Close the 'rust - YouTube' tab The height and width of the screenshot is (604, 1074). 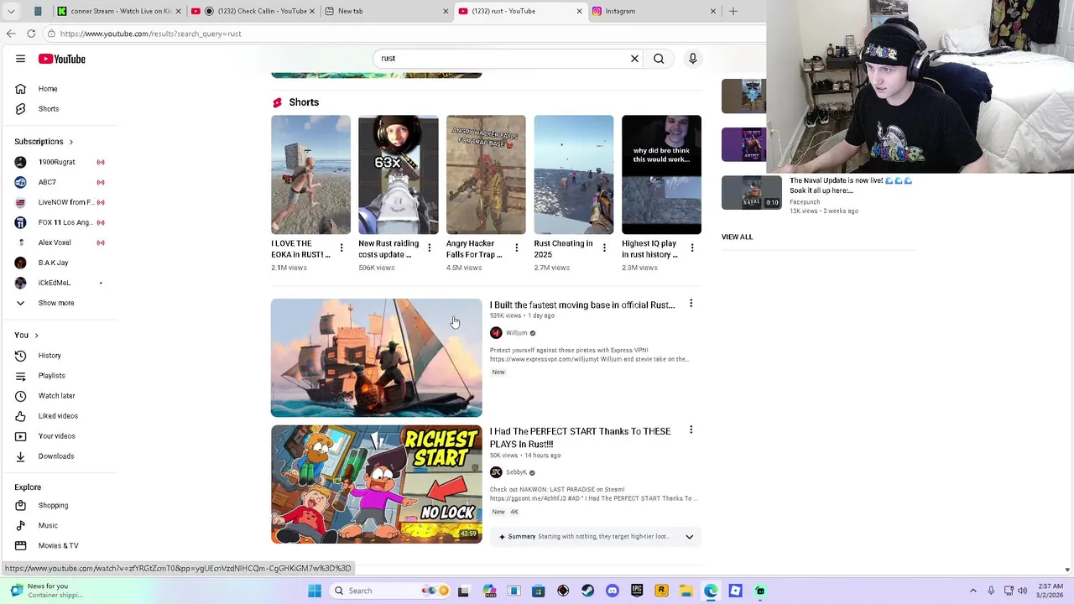coord(579,11)
